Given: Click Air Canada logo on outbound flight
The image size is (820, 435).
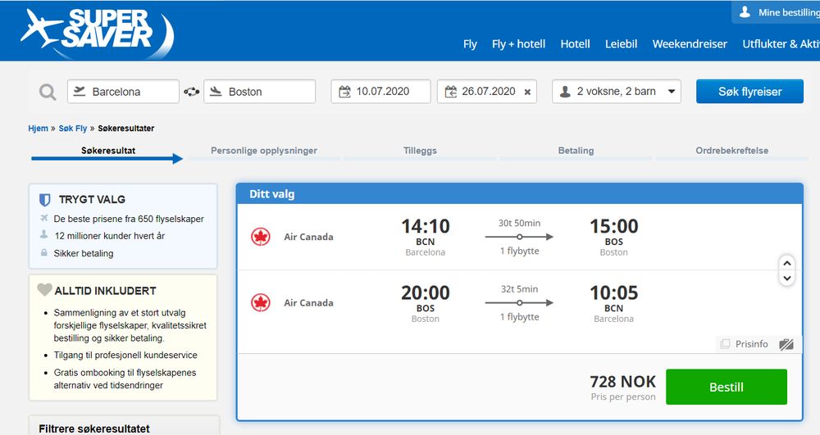Looking at the screenshot, I should pyautogui.click(x=261, y=237).
